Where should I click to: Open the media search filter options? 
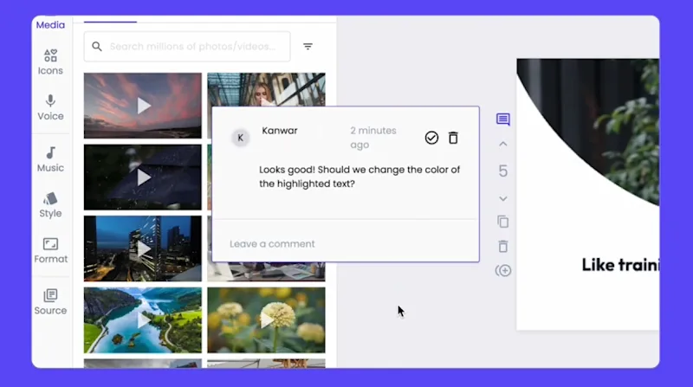coord(308,47)
